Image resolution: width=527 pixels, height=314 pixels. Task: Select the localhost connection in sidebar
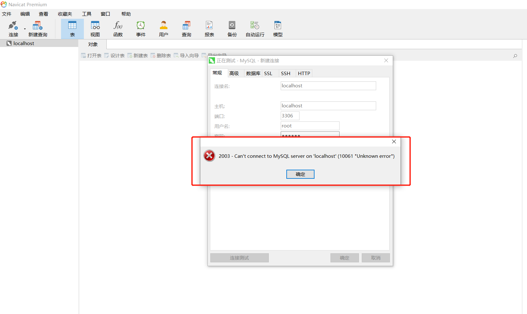click(x=39, y=43)
